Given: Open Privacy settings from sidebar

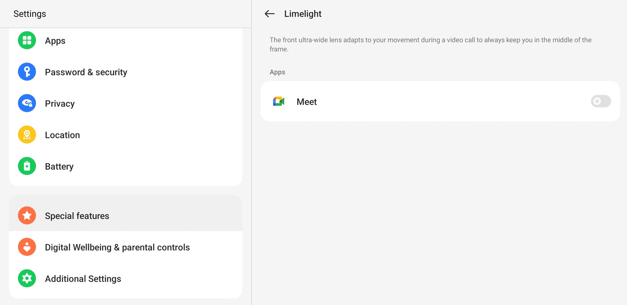Looking at the screenshot, I should coord(60,103).
